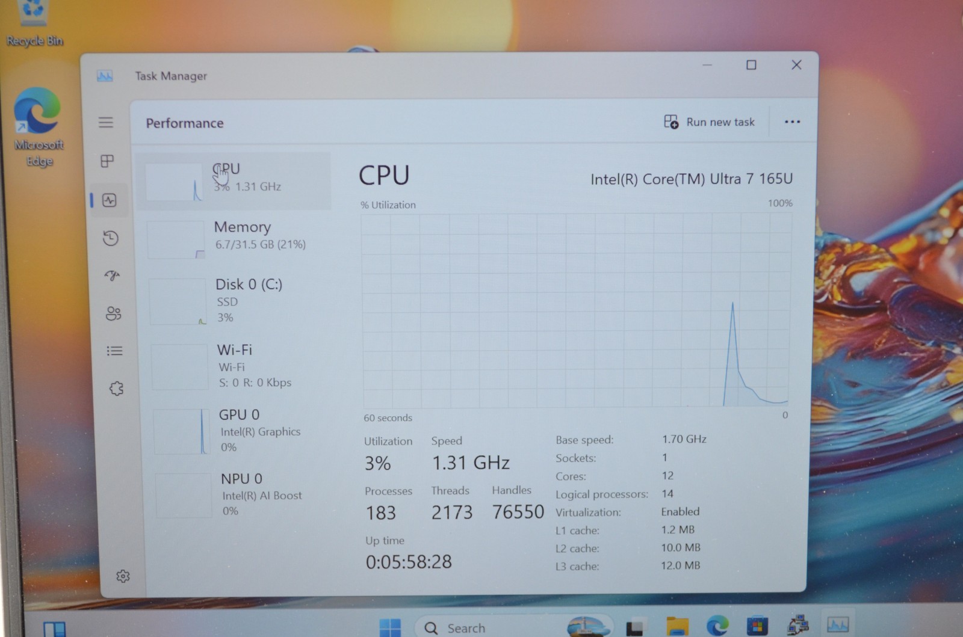The height and width of the screenshot is (637, 963).
Task: Click the handles count 76550
Action: (x=518, y=512)
